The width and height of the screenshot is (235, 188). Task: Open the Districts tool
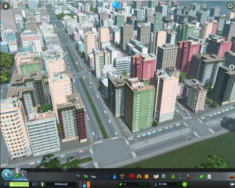click(93, 177)
